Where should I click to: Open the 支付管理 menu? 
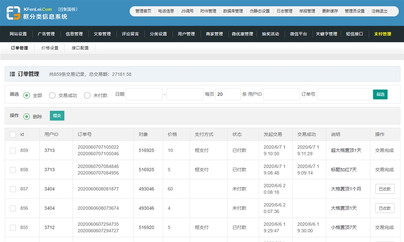coord(382,34)
